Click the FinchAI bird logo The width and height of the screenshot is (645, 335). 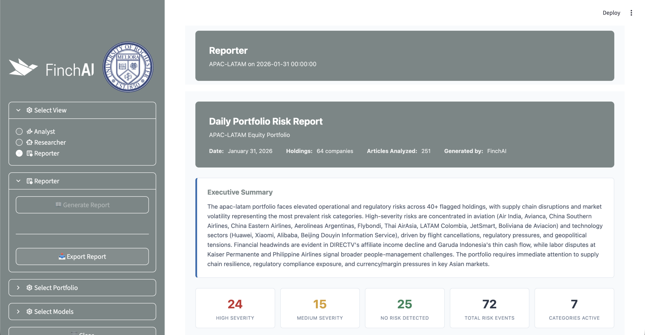(23, 67)
